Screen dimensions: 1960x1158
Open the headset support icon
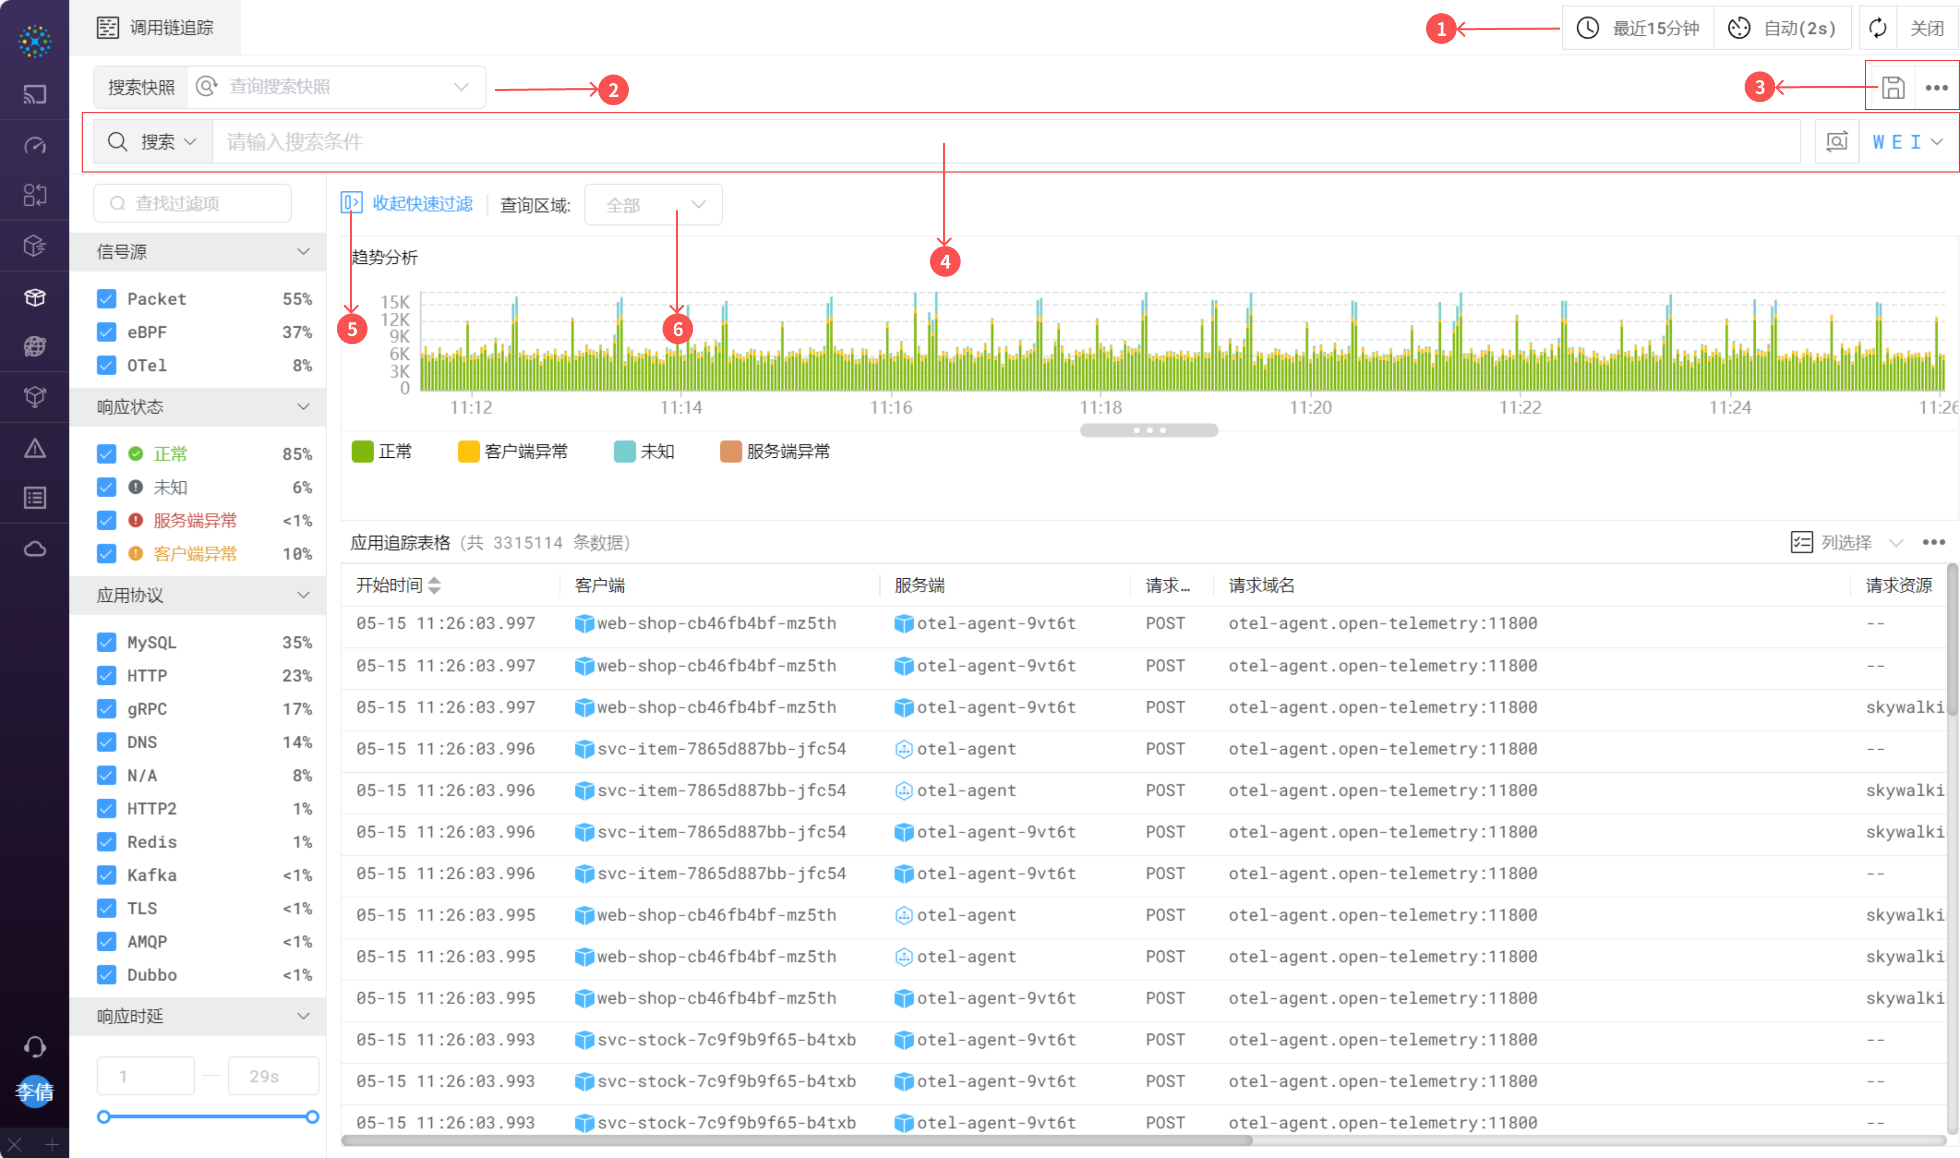coord(34,1046)
